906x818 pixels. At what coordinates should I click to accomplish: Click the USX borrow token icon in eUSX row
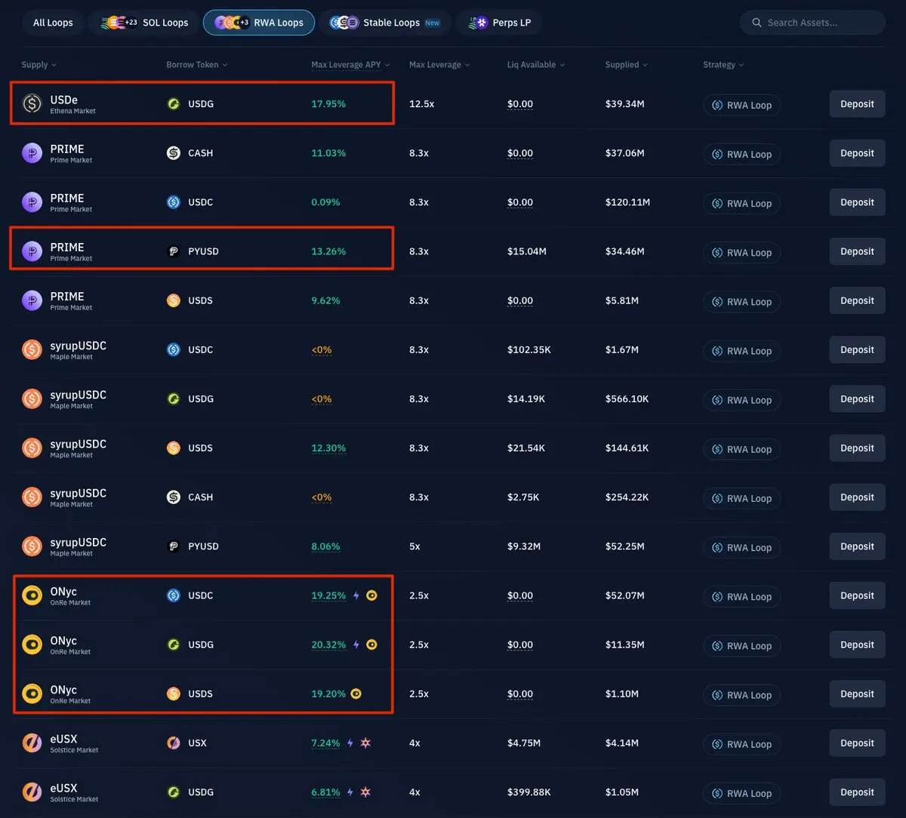[174, 743]
